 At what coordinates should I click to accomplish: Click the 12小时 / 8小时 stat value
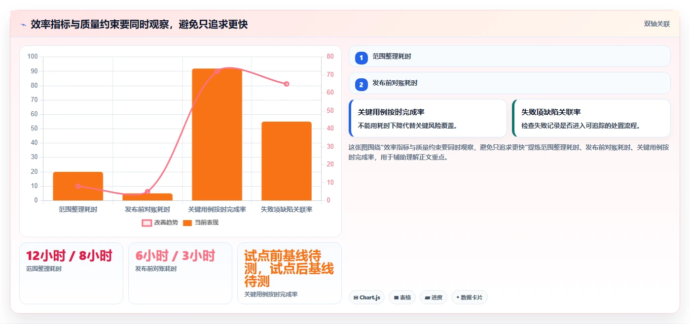pos(69,256)
